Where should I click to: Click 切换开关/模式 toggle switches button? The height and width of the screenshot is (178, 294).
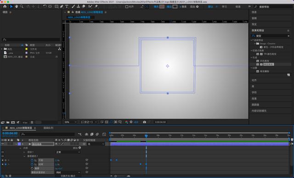pos(68,176)
